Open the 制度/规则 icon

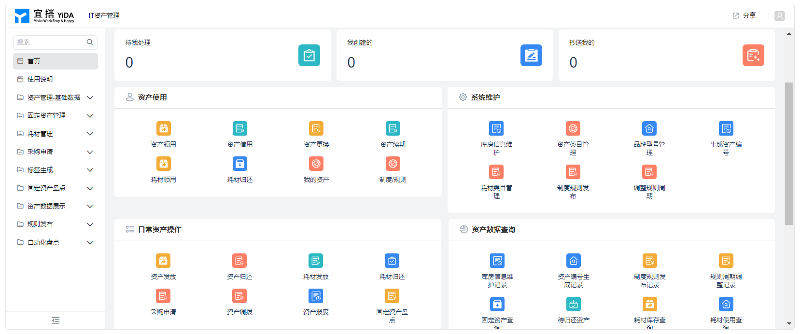click(393, 164)
